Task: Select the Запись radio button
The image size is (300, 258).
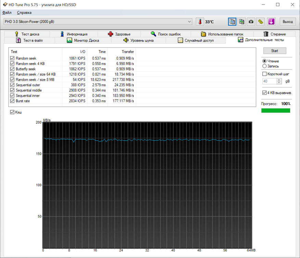Action: (264, 66)
